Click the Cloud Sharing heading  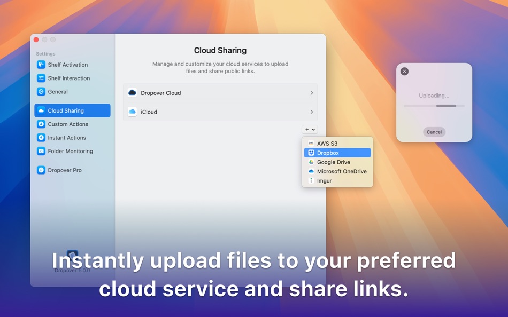pos(220,51)
